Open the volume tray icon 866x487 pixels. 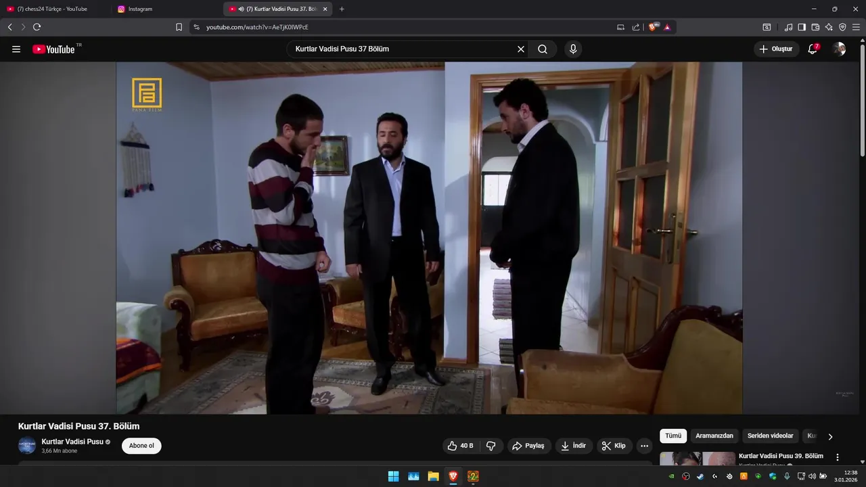[812, 476]
